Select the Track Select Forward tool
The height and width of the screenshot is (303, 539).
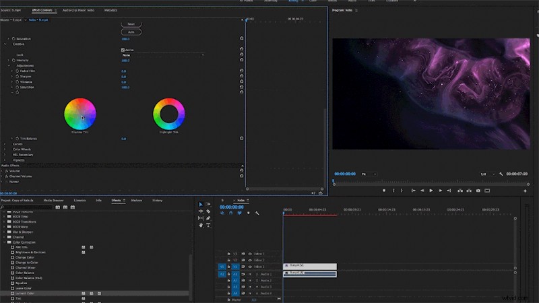208,205
